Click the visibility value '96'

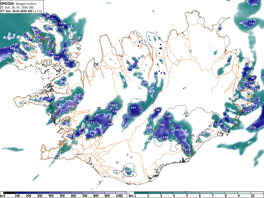(x=158, y=110)
